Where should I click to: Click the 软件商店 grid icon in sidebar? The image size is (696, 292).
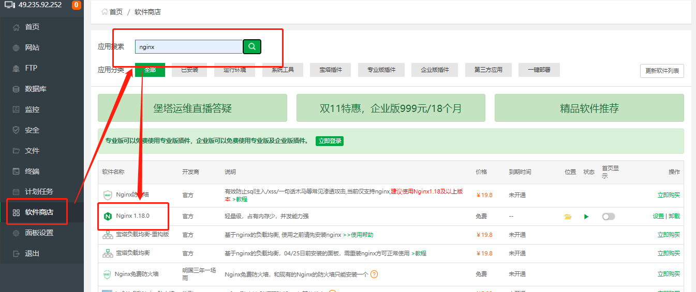pyautogui.click(x=16, y=212)
